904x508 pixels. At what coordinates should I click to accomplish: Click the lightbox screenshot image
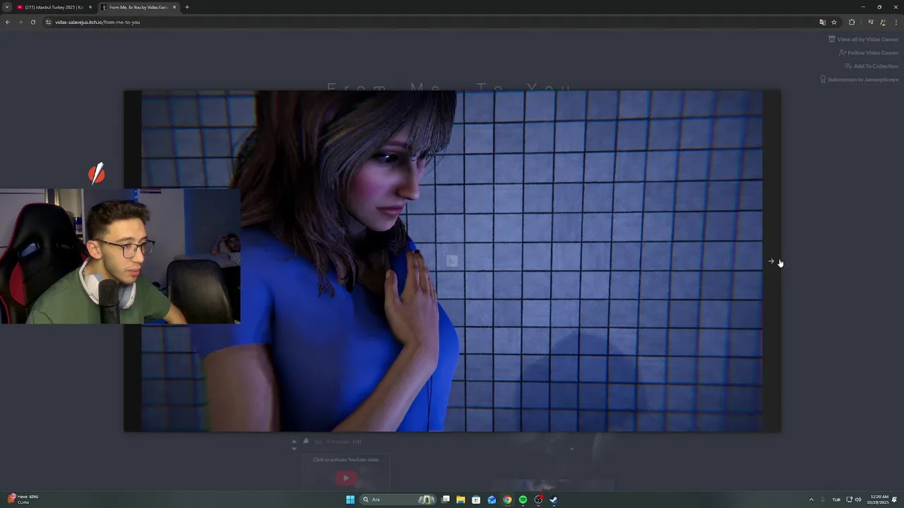point(452,261)
